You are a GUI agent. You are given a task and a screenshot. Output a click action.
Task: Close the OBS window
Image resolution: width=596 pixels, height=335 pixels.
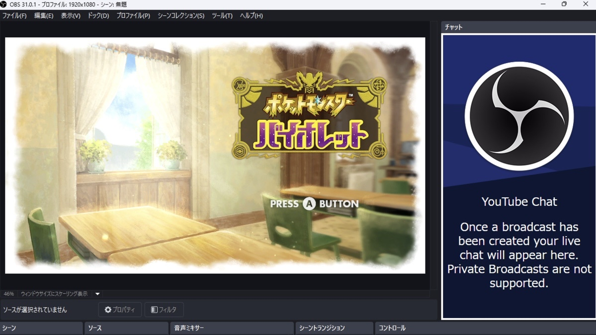(586, 4)
